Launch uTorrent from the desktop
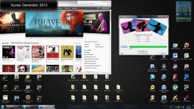The width and height of the screenshot is (194, 109). click(x=175, y=88)
